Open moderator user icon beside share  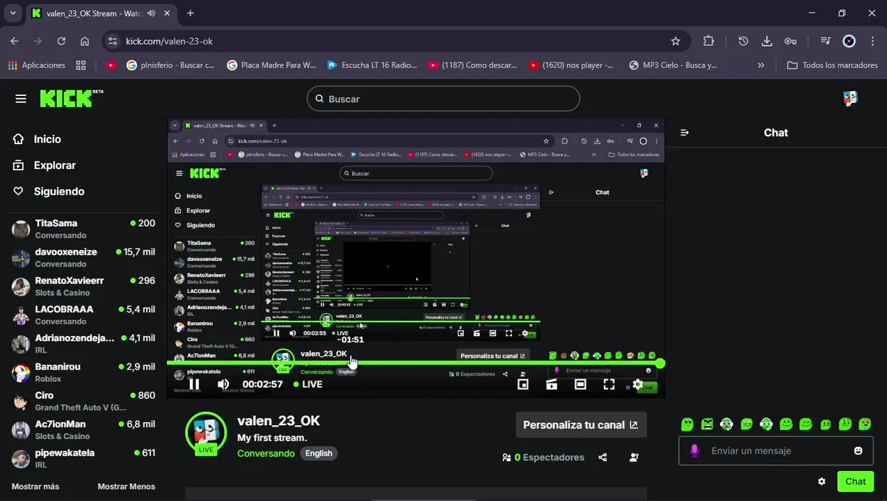coord(634,457)
